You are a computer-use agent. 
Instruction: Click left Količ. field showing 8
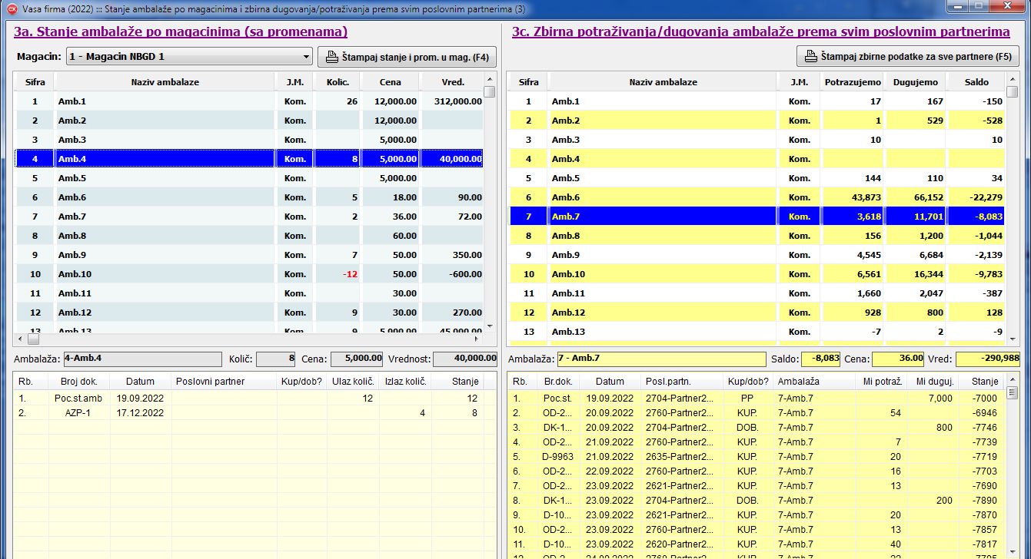[x=276, y=359]
